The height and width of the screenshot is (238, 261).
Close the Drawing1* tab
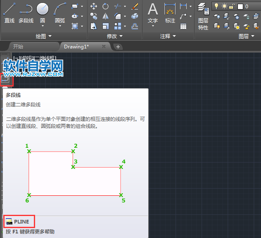104,47
